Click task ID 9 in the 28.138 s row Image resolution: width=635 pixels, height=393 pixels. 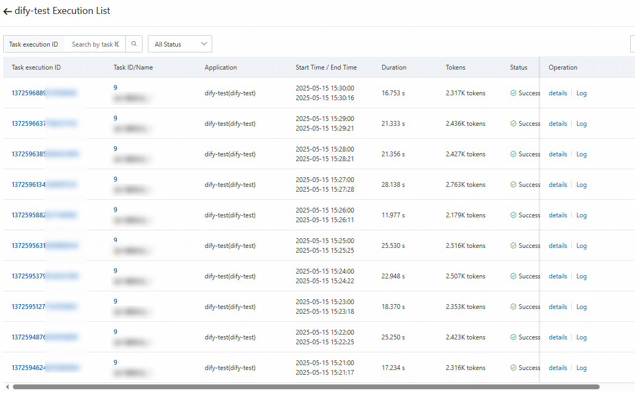coord(115,179)
